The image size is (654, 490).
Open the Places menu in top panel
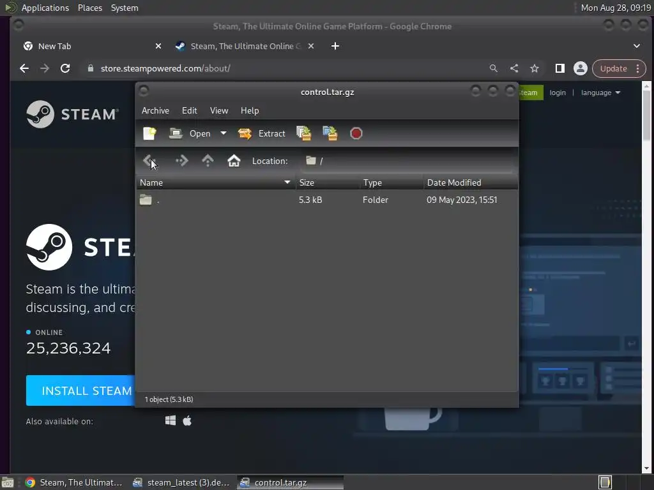(x=90, y=8)
